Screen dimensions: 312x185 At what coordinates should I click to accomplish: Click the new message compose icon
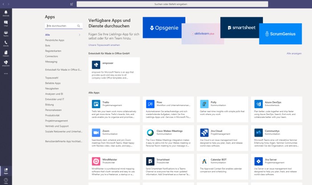tap(72, 4)
